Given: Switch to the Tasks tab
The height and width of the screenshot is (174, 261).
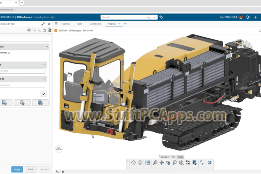Looking at the screenshot, I should (x=79, y=24).
